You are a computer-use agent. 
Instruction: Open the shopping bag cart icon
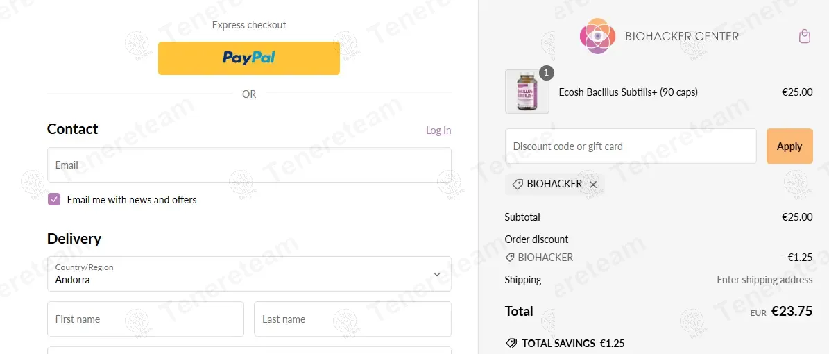[x=804, y=37]
